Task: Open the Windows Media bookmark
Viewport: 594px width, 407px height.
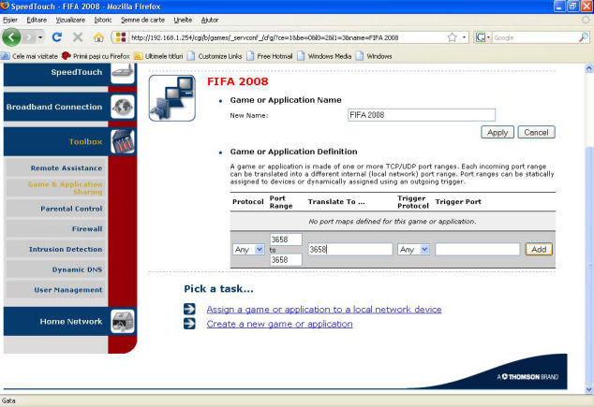Action: 325,56
